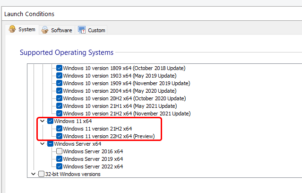Select the 'Windows 10 version 1809 x64' row text

[x=124, y=68]
